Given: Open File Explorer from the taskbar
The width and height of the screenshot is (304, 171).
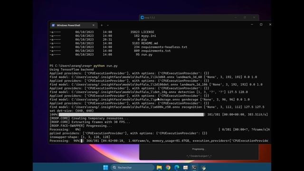Looking at the screenshot, I should pyautogui.click(x=159, y=168).
